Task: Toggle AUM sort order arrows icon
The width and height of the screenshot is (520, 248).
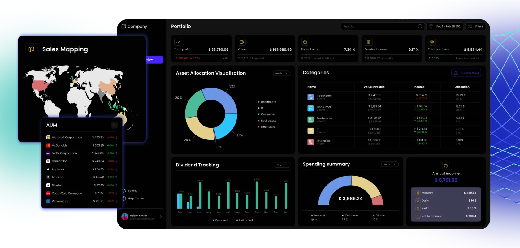Action: 115,125
